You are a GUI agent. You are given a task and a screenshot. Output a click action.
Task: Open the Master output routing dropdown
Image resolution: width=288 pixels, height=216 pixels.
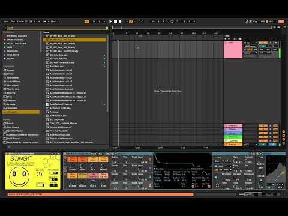(250, 53)
